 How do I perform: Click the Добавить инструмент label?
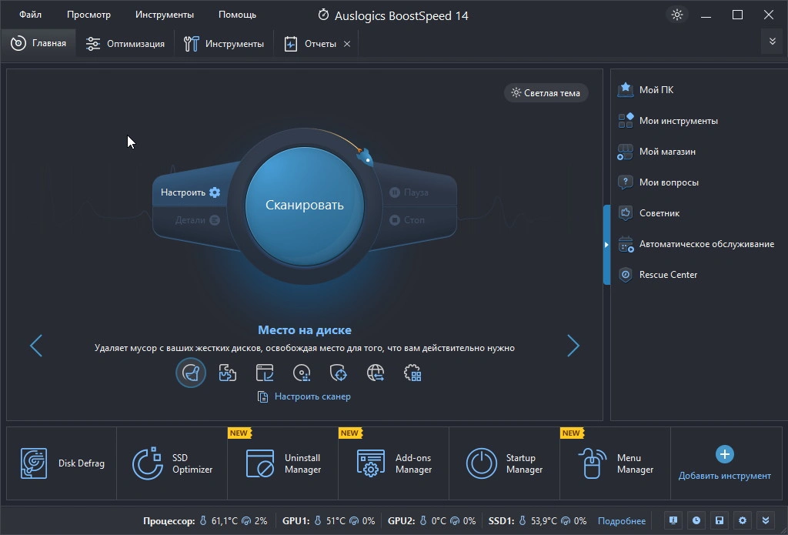(x=725, y=476)
